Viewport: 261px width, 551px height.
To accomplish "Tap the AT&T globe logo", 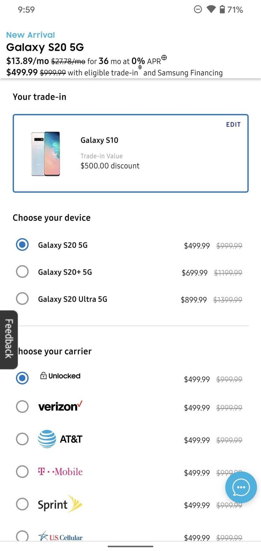I will click(x=47, y=439).
